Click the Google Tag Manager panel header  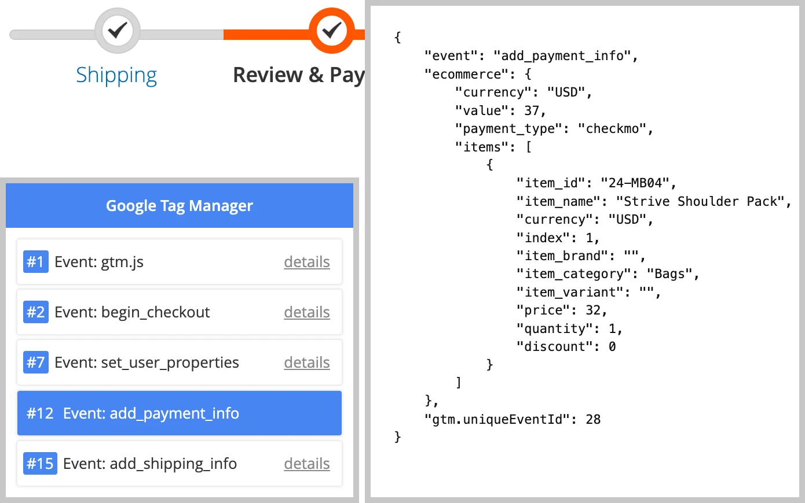179,205
